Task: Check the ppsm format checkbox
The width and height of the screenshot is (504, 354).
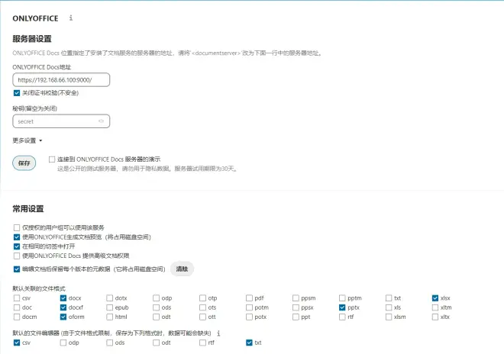Action: (x=296, y=298)
